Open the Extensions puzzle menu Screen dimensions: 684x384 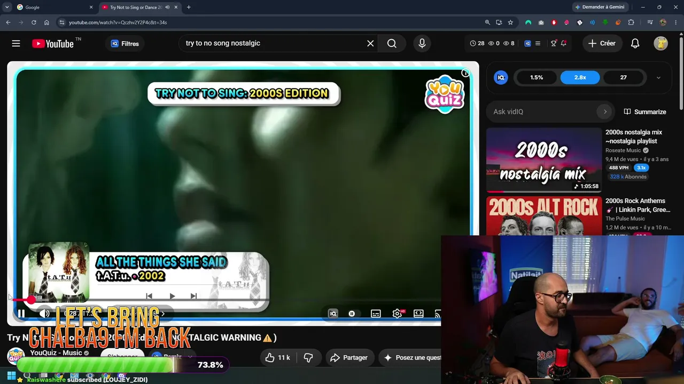pyautogui.click(x=631, y=22)
